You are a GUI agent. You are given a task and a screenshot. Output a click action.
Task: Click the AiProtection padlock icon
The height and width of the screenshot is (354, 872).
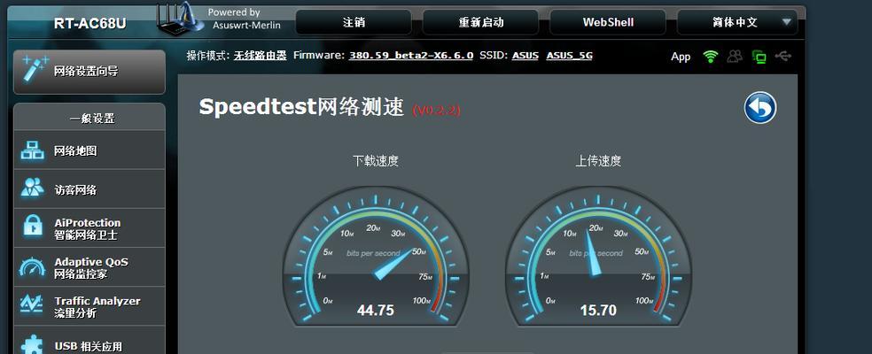pos(33,225)
